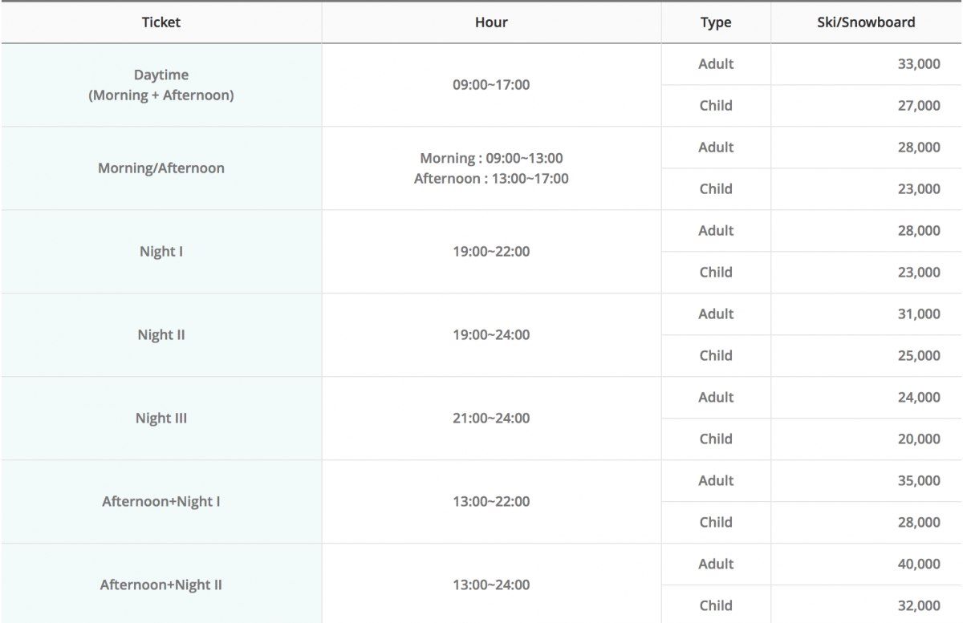
Task: Click the Ski/Snowboard column header
Action: [x=866, y=22]
